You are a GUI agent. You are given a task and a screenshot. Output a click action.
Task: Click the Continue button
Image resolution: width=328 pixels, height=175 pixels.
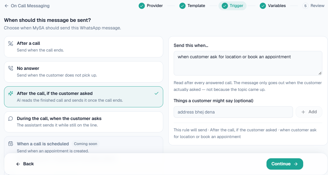285,164
